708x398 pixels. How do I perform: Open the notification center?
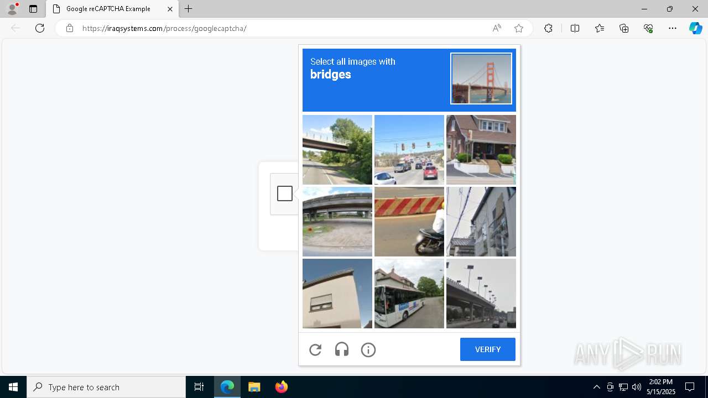(690, 387)
